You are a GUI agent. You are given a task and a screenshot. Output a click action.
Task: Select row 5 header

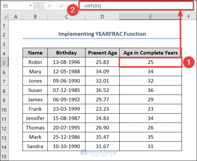[x=4, y=62]
